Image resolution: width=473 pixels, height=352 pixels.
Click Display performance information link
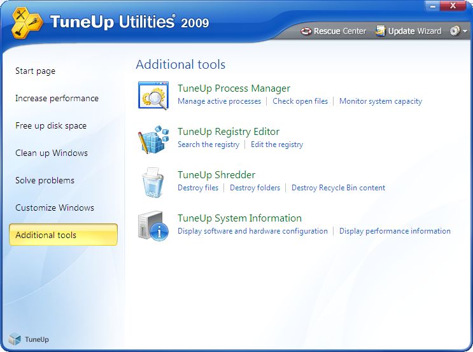click(x=395, y=231)
